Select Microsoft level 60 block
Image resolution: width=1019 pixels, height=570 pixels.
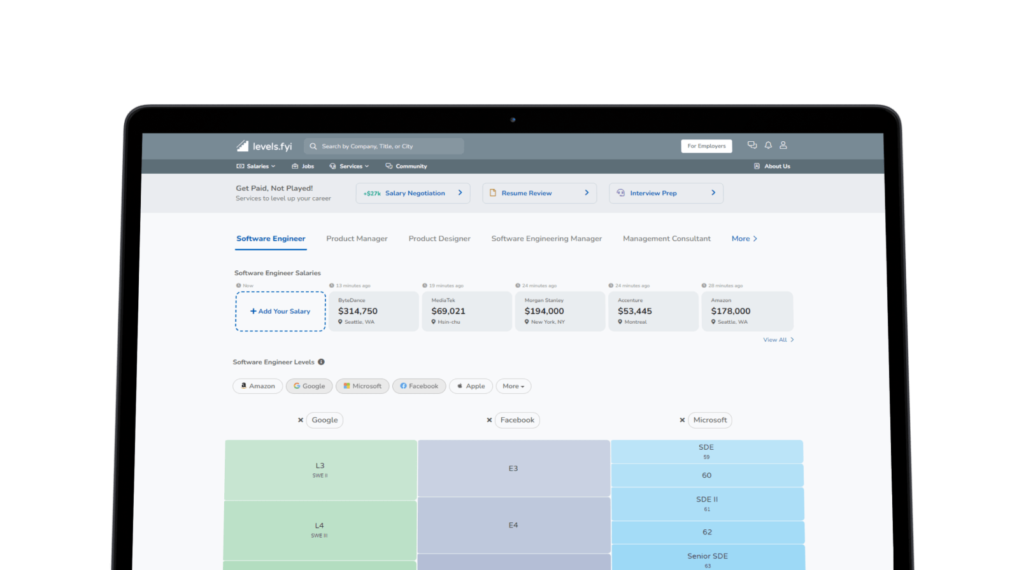pos(707,475)
